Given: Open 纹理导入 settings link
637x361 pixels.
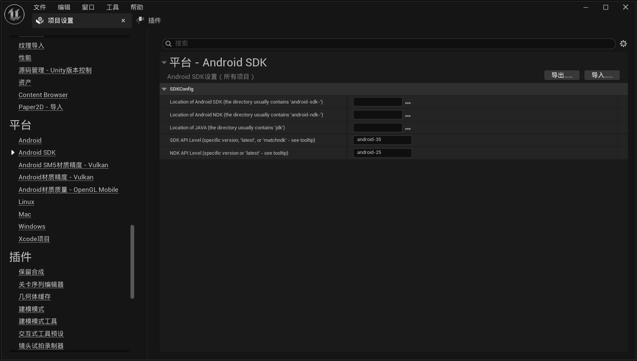Looking at the screenshot, I should [31, 46].
